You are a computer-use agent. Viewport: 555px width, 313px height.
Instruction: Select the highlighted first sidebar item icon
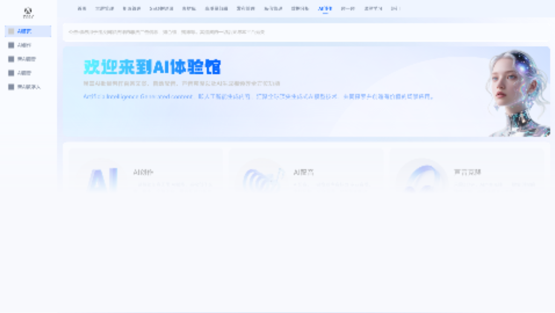11,31
